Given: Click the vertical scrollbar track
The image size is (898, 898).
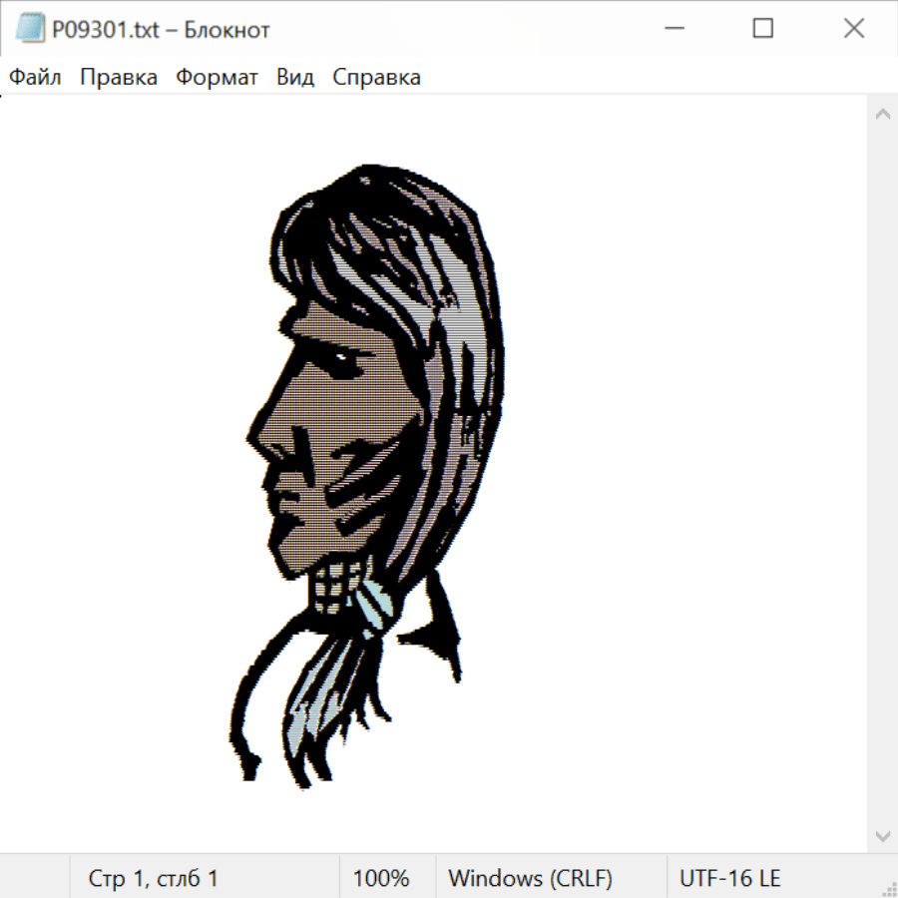Looking at the screenshot, I should pyautogui.click(x=882, y=474).
